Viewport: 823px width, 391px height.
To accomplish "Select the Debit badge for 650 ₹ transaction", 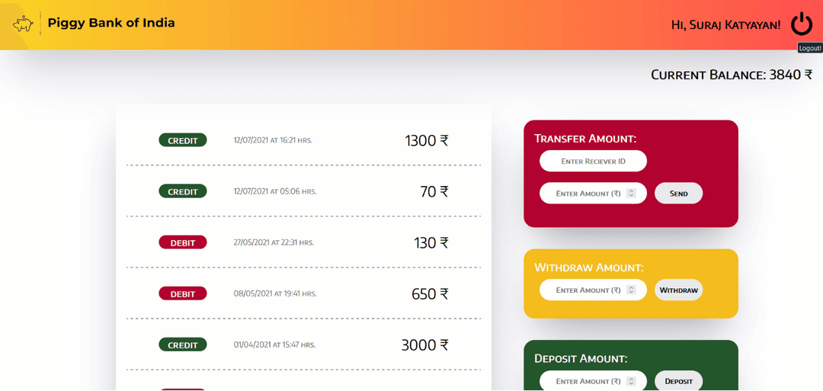I will click(183, 293).
